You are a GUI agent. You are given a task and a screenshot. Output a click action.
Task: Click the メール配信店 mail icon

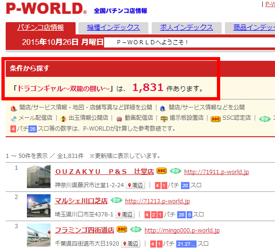point(14,118)
